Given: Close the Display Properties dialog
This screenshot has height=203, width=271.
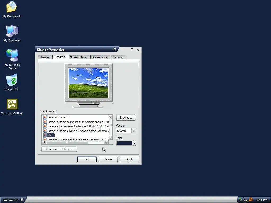Looking at the screenshot, I should click(x=138, y=50).
